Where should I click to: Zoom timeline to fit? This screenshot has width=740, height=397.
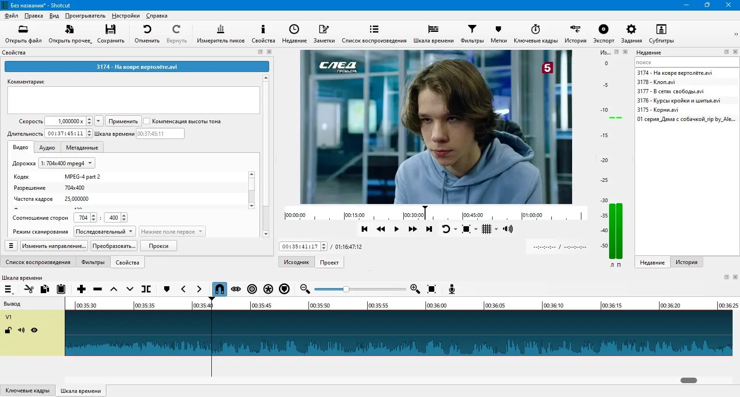click(x=432, y=289)
